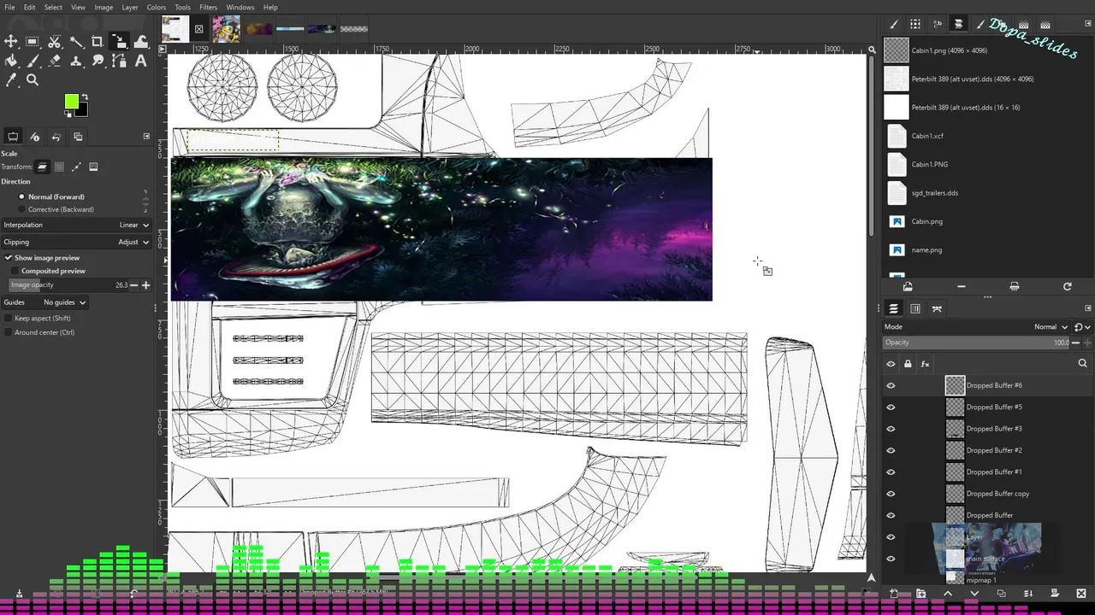Select sgd_trailers.dds in document history
This screenshot has width=1095, height=615.
coord(935,193)
